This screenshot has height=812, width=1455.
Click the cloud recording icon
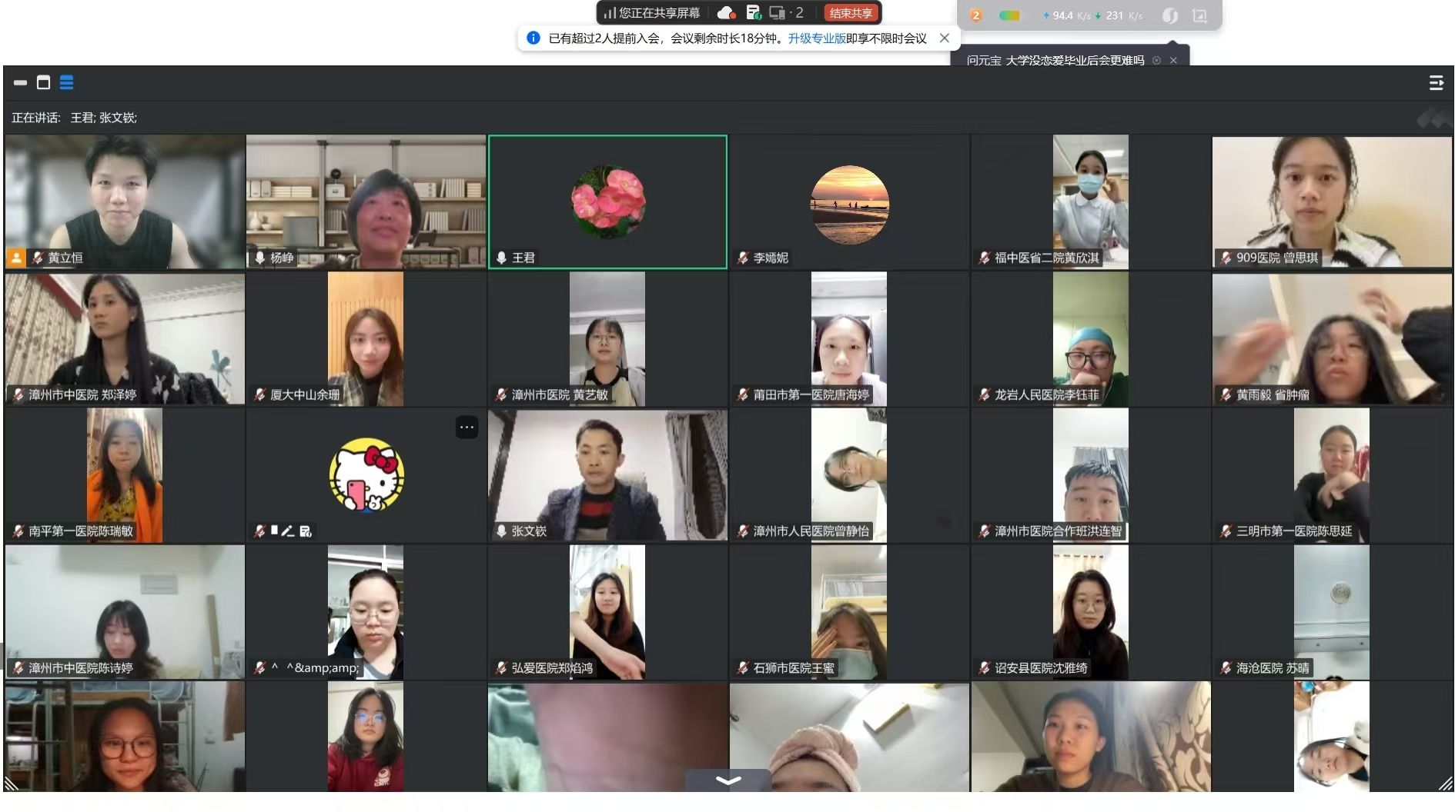pos(726,13)
